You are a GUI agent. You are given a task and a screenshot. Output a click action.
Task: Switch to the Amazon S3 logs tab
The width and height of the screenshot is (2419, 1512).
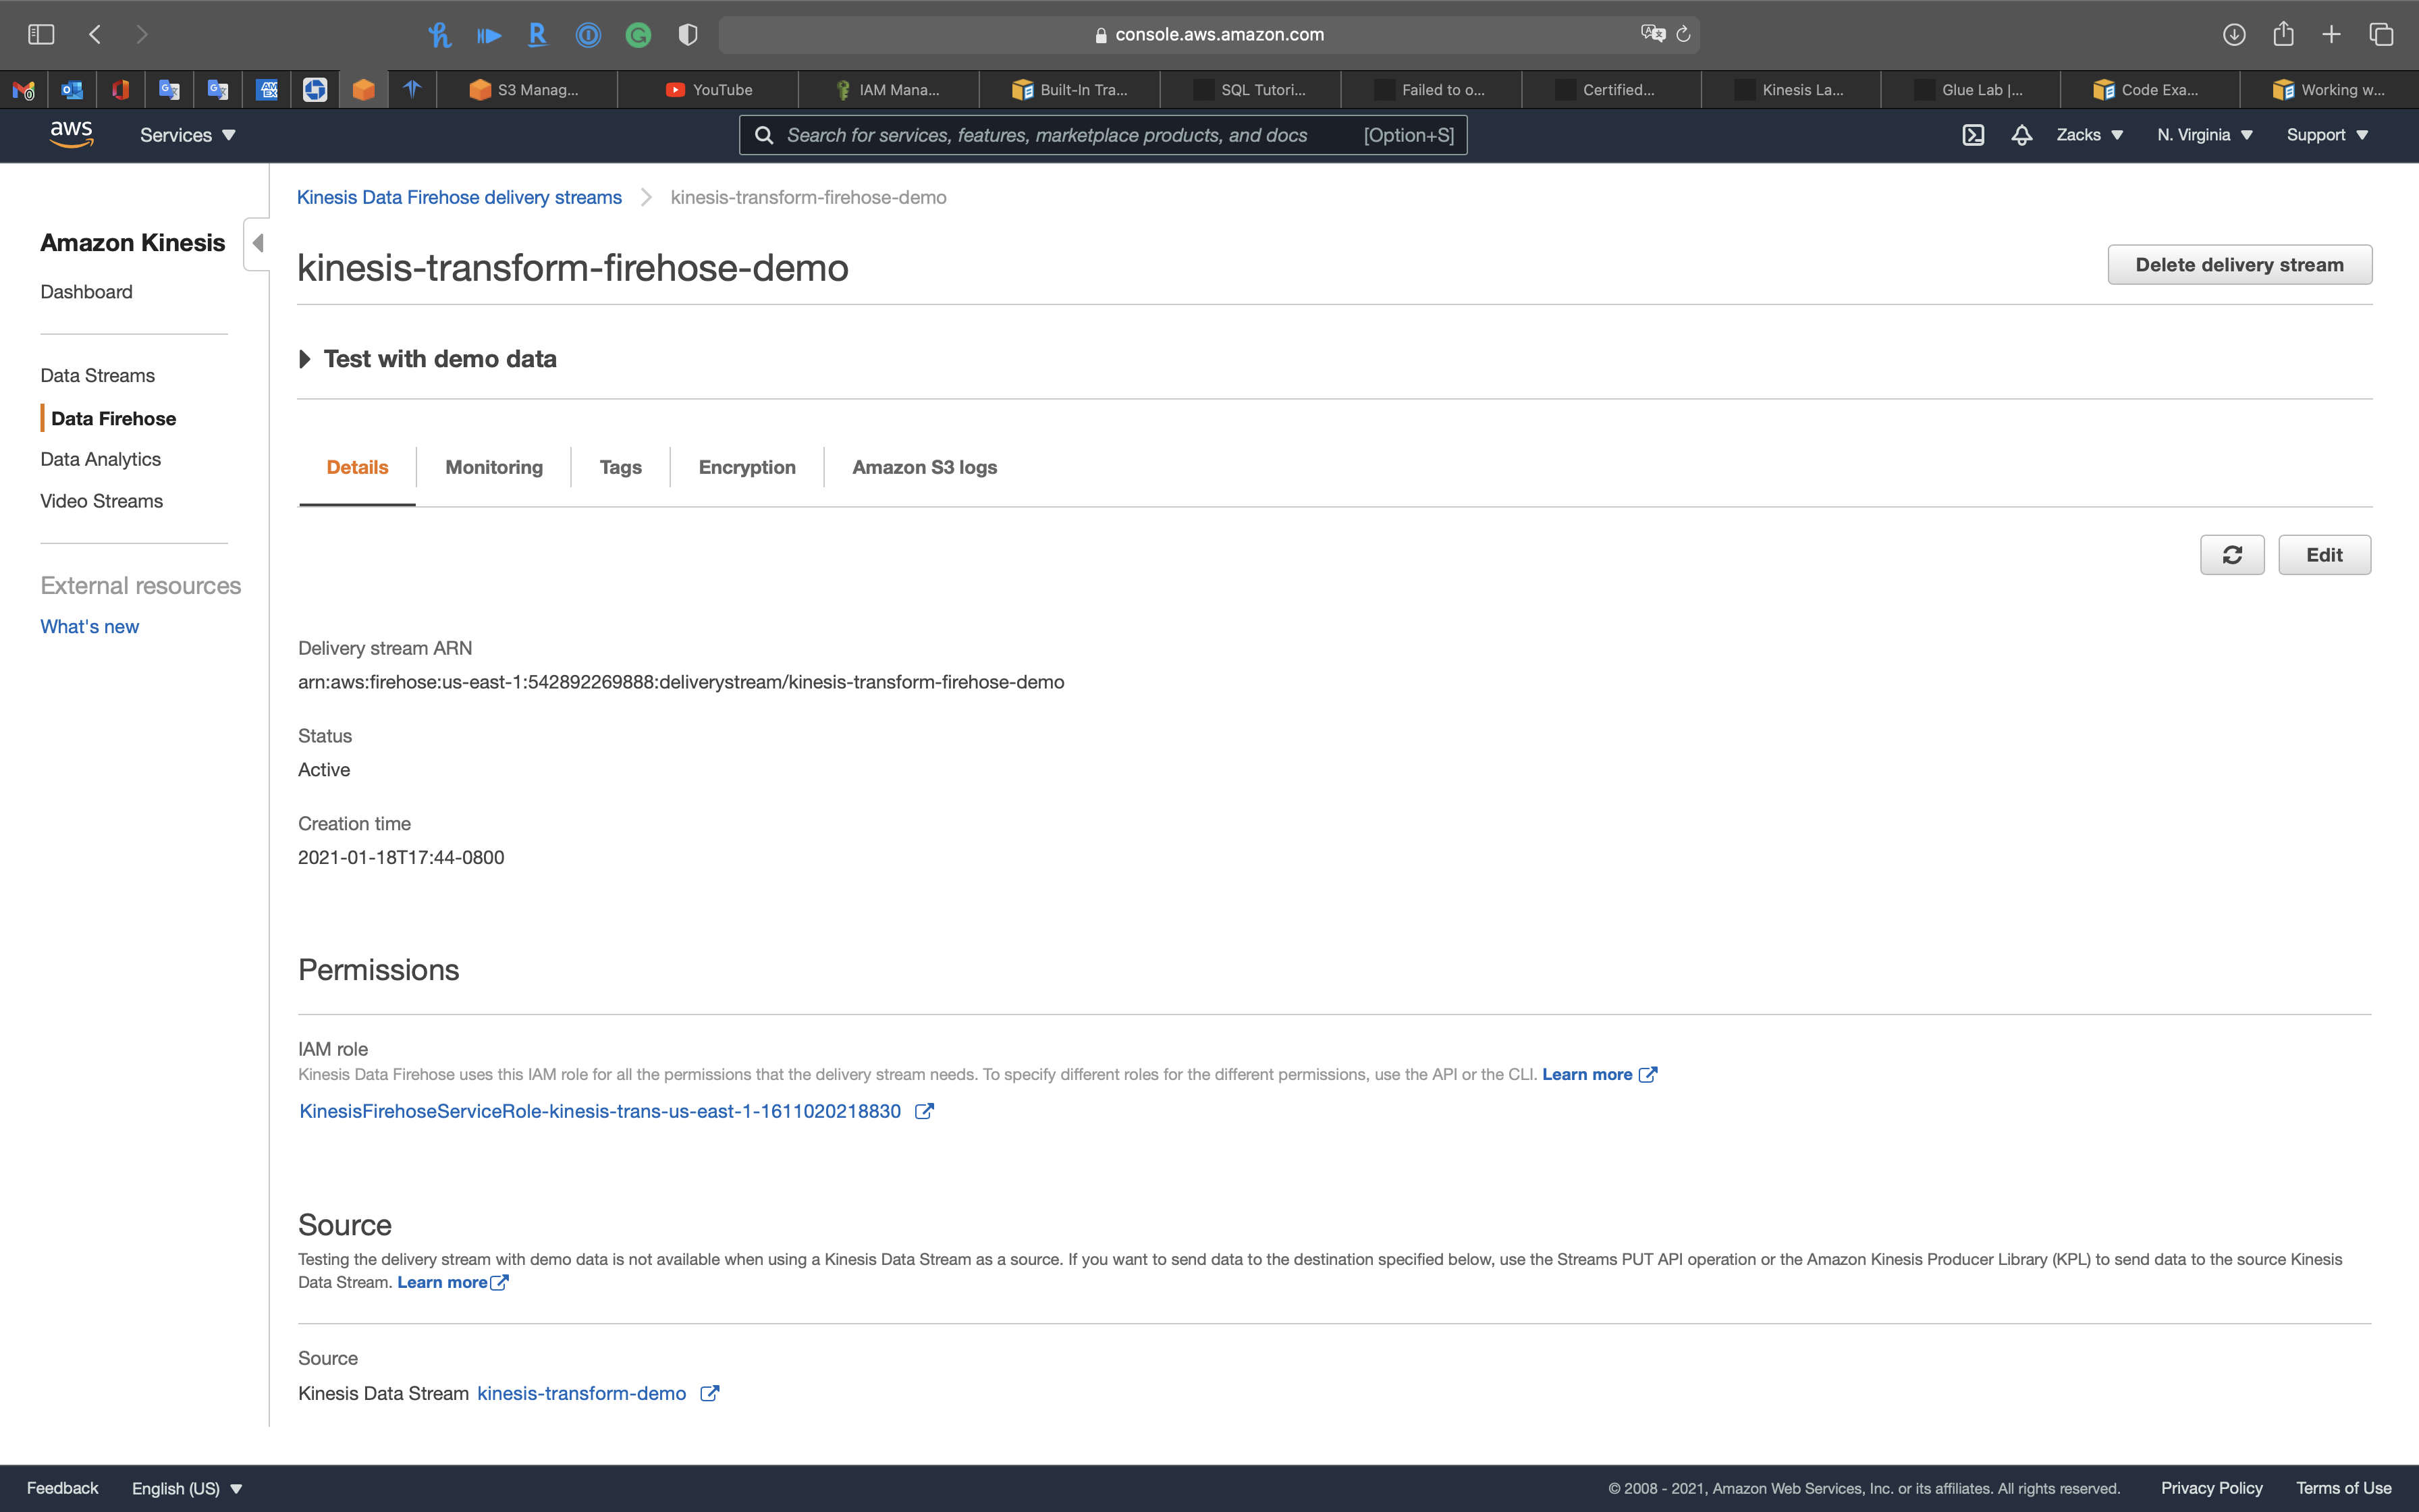923,467
